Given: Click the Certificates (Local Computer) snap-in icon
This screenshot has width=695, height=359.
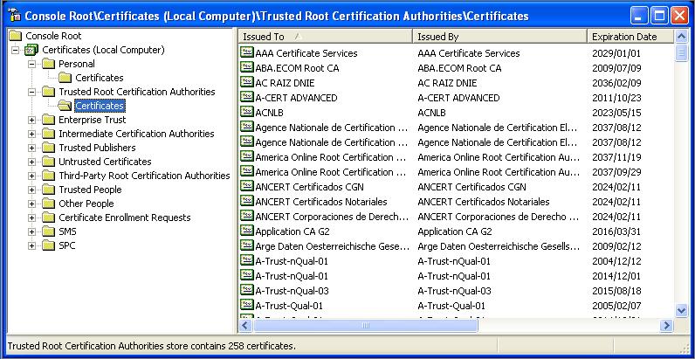Looking at the screenshot, I should (31, 50).
